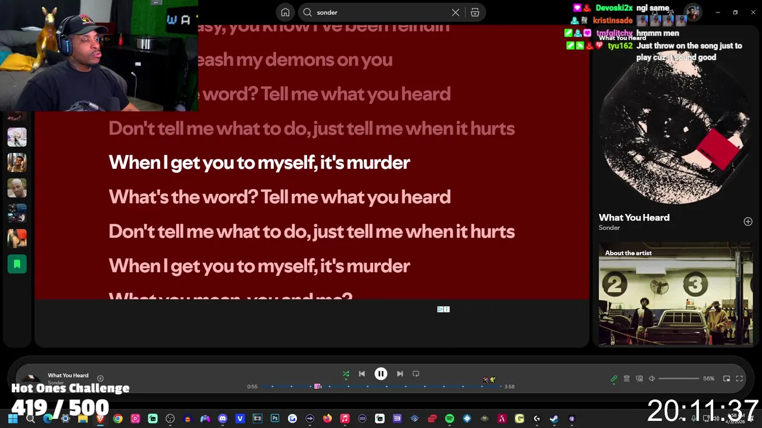Image resolution: width=762 pixels, height=428 pixels.
Task: Enter full screen mode
Action: (739, 379)
